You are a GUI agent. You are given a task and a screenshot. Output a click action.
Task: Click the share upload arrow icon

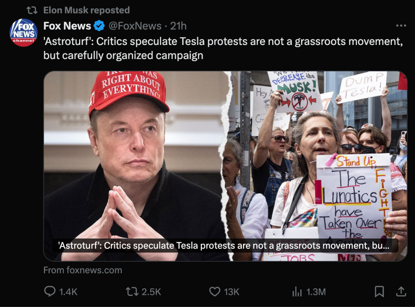click(401, 292)
